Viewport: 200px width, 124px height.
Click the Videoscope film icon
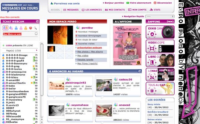coord(152,48)
